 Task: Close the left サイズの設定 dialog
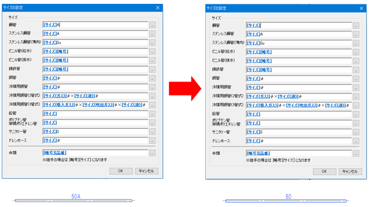(x=158, y=8)
